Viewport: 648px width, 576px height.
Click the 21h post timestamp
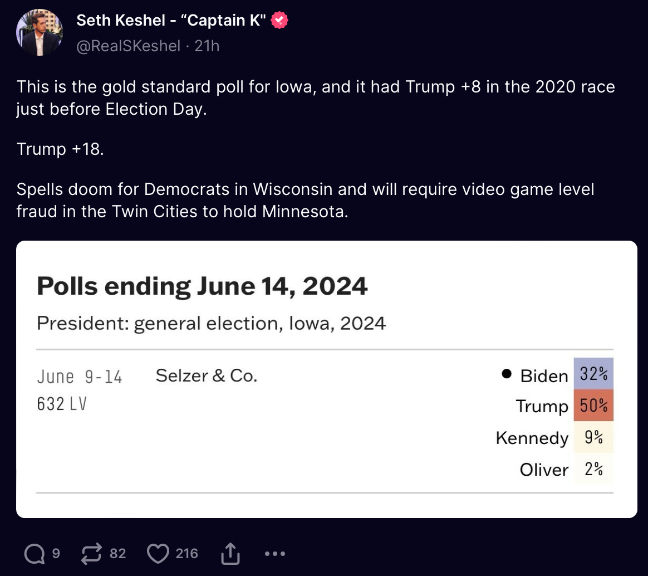click(x=207, y=46)
